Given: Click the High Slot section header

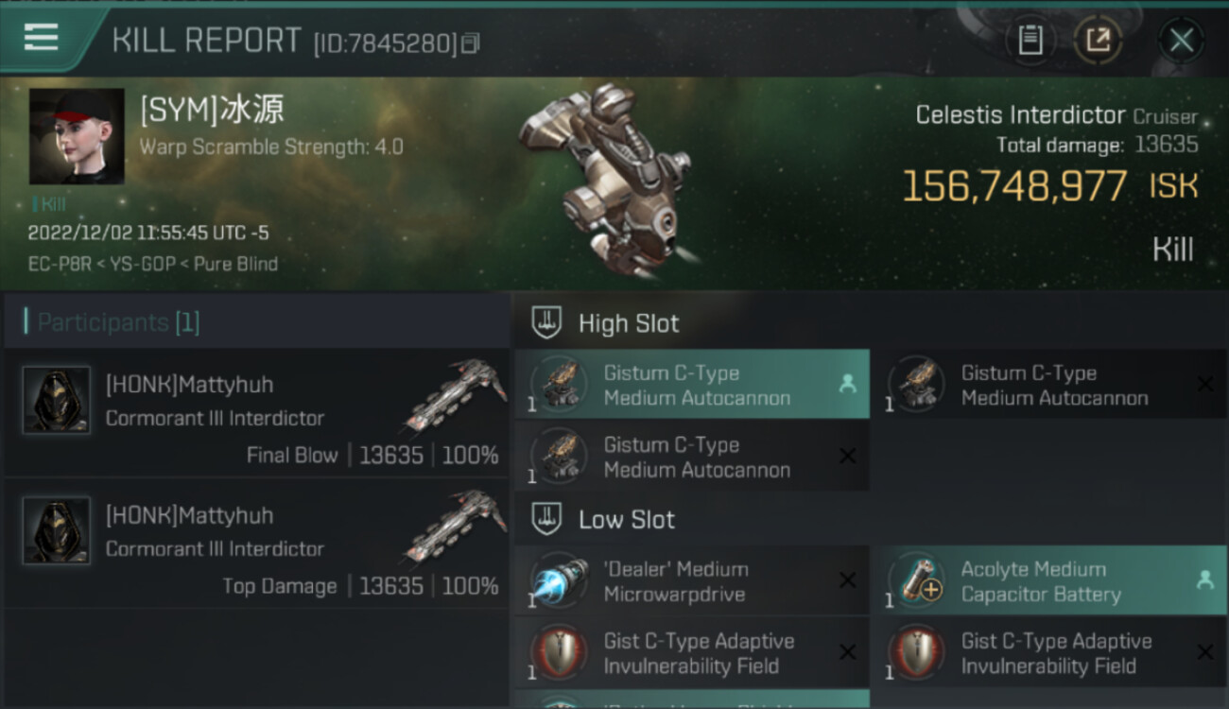Looking at the screenshot, I should pos(629,323).
